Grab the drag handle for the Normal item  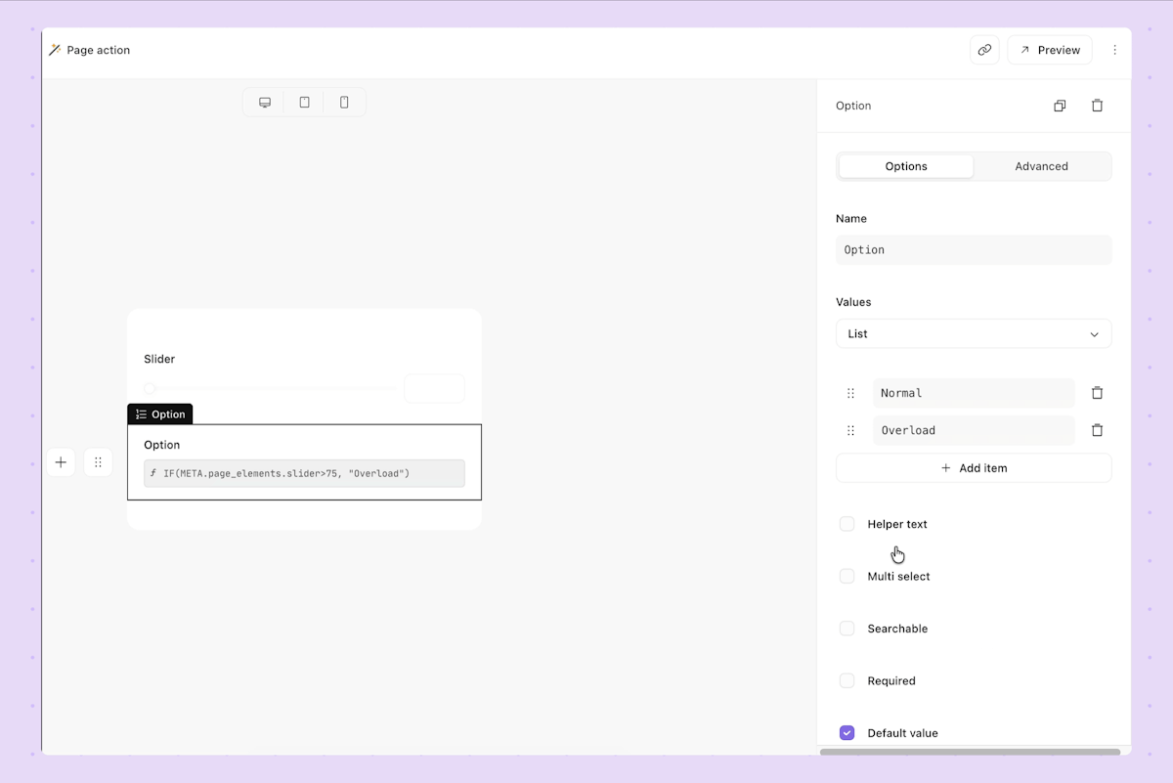click(850, 393)
